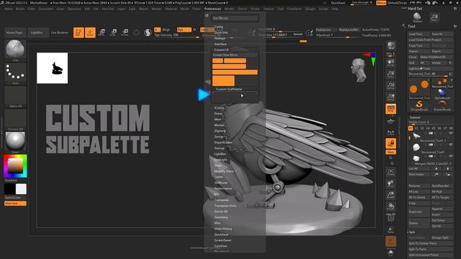
Task: Toggle the Line Fill PolyF icon
Action: click(x=390, y=218)
